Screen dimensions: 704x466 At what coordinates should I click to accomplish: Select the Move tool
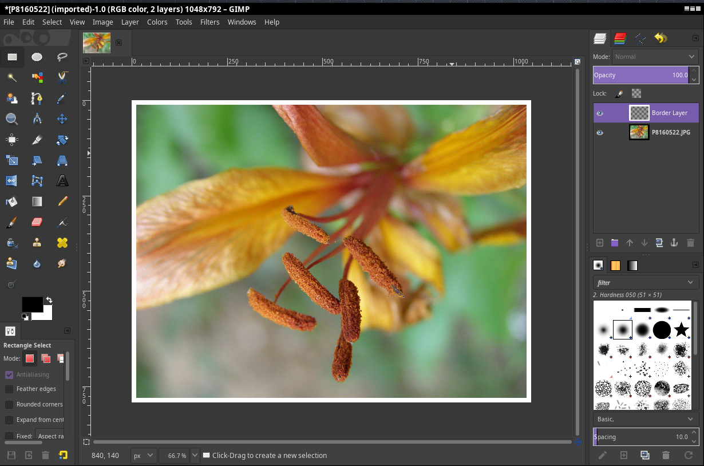(x=62, y=119)
